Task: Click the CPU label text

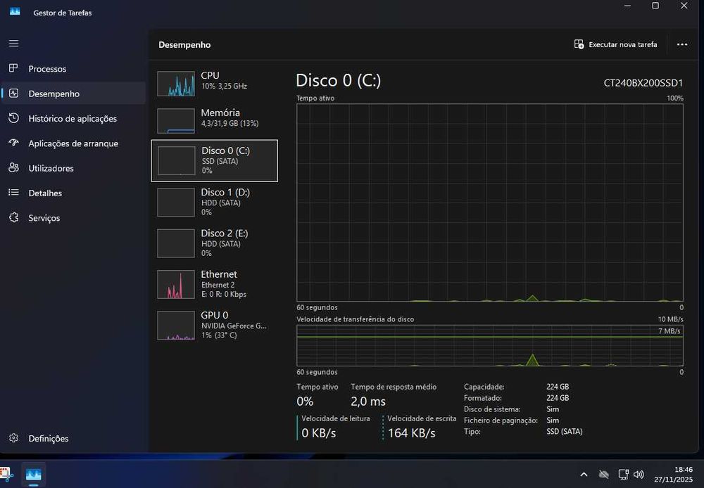Action: pos(210,75)
